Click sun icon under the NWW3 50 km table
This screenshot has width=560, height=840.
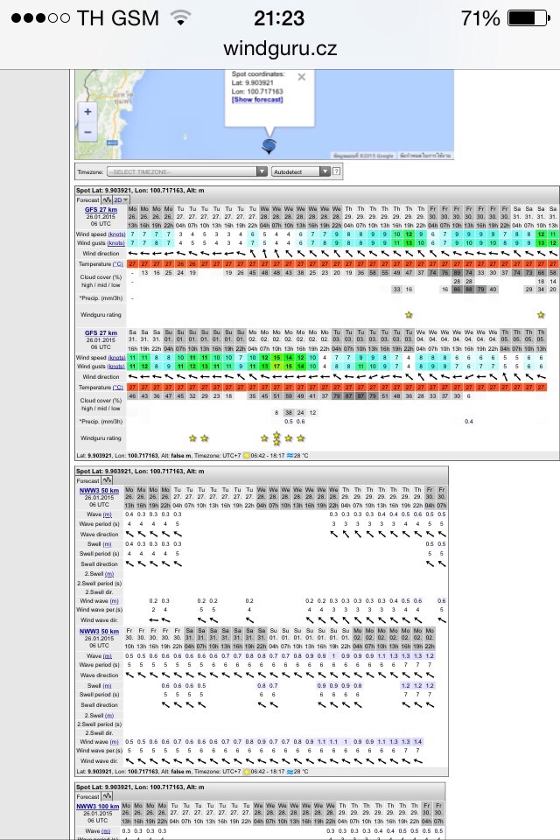pyautogui.click(x=247, y=772)
